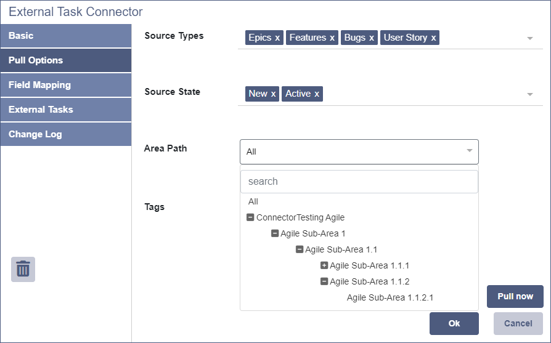Open the Source Types dropdown arrow

coord(529,38)
